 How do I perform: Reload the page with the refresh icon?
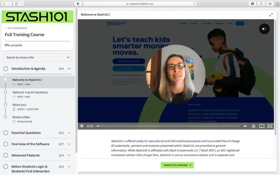[x=194, y=4]
